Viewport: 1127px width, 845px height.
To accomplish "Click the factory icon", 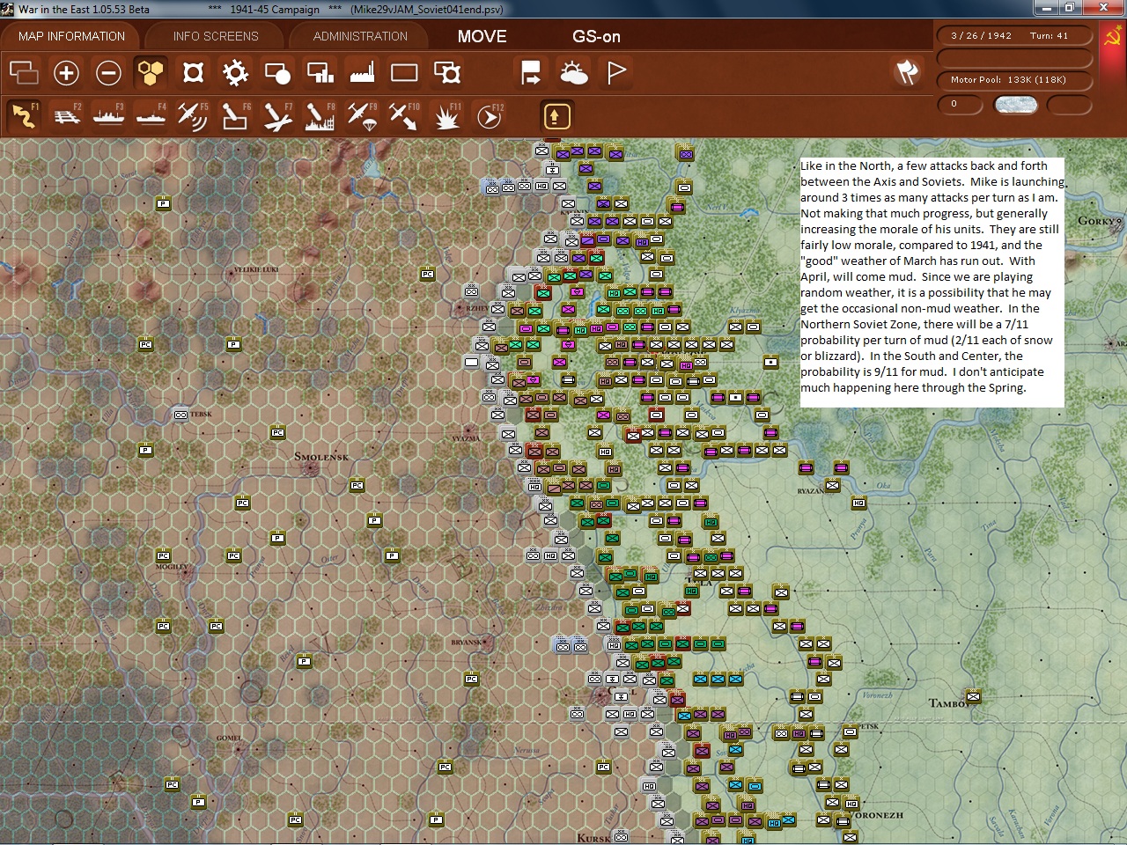I will pos(362,72).
